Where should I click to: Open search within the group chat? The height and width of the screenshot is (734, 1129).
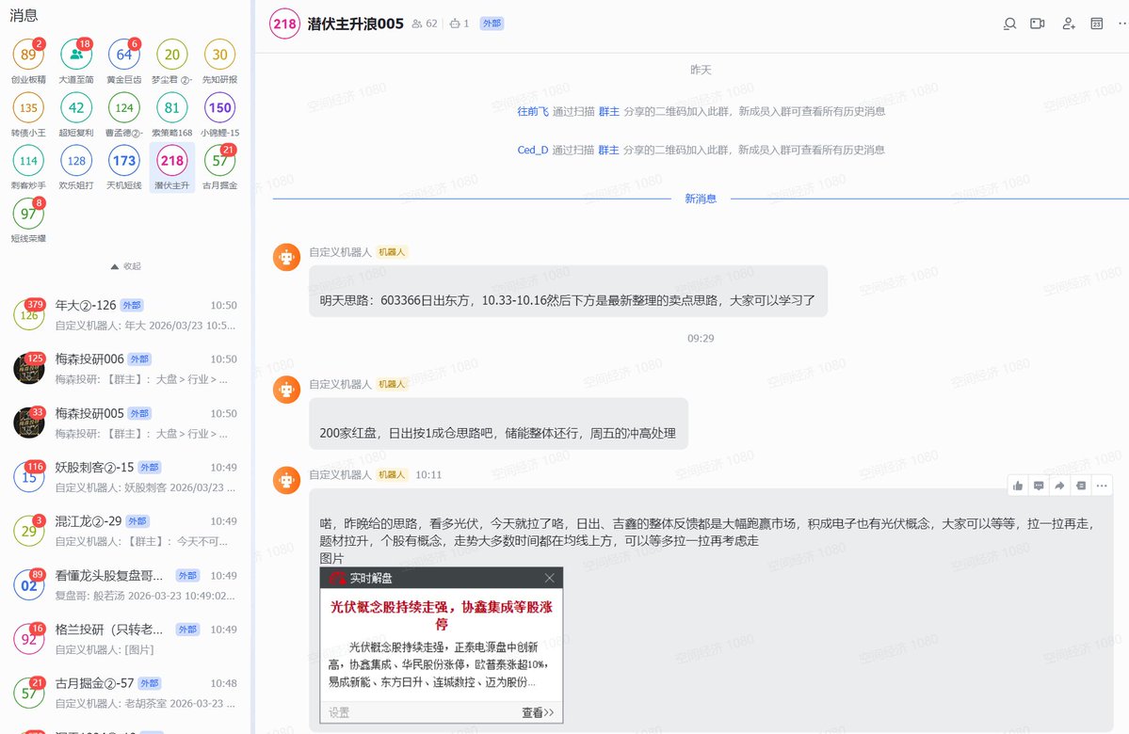pyautogui.click(x=1009, y=24)
